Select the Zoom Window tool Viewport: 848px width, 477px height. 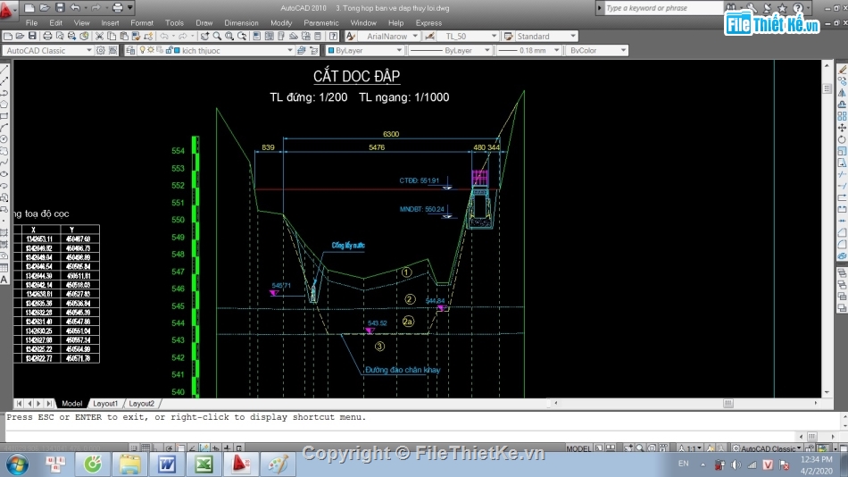click(x=229, y=37)
